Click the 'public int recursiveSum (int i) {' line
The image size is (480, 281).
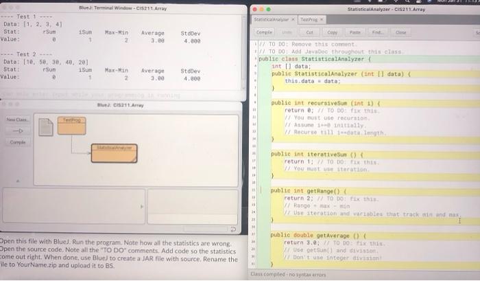[x=326, y=103]
